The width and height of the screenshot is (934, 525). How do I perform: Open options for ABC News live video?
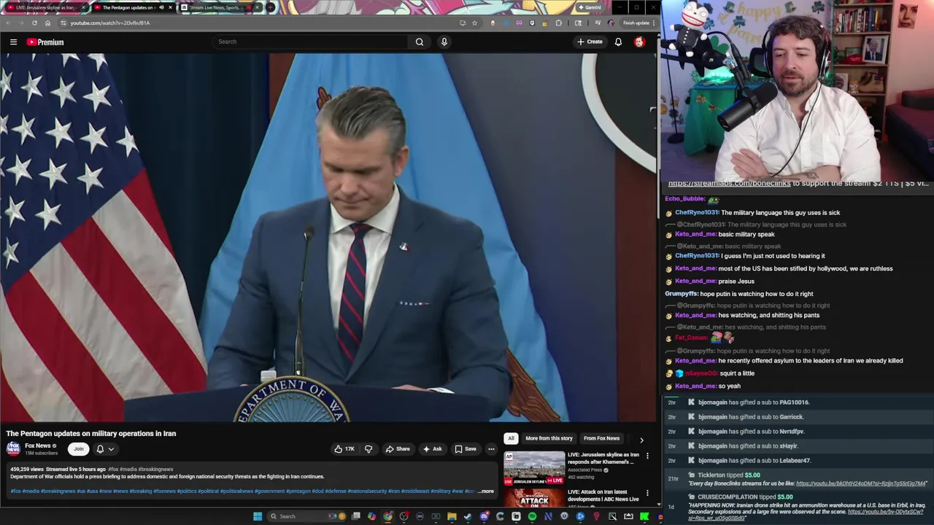pos(647,493)
